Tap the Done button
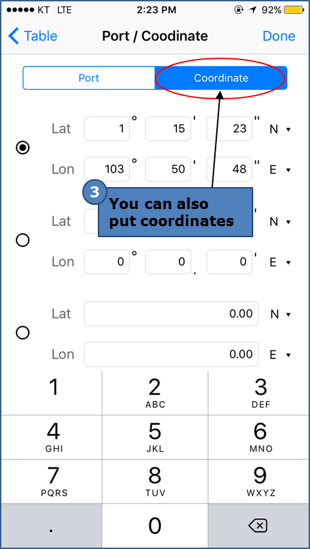The image size is (310, 549). click(x=279, y=36)
